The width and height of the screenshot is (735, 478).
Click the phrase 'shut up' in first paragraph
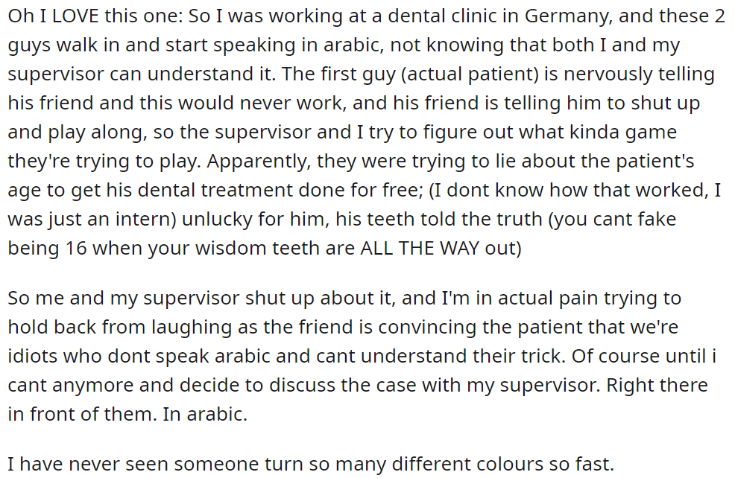pos(665,103)
